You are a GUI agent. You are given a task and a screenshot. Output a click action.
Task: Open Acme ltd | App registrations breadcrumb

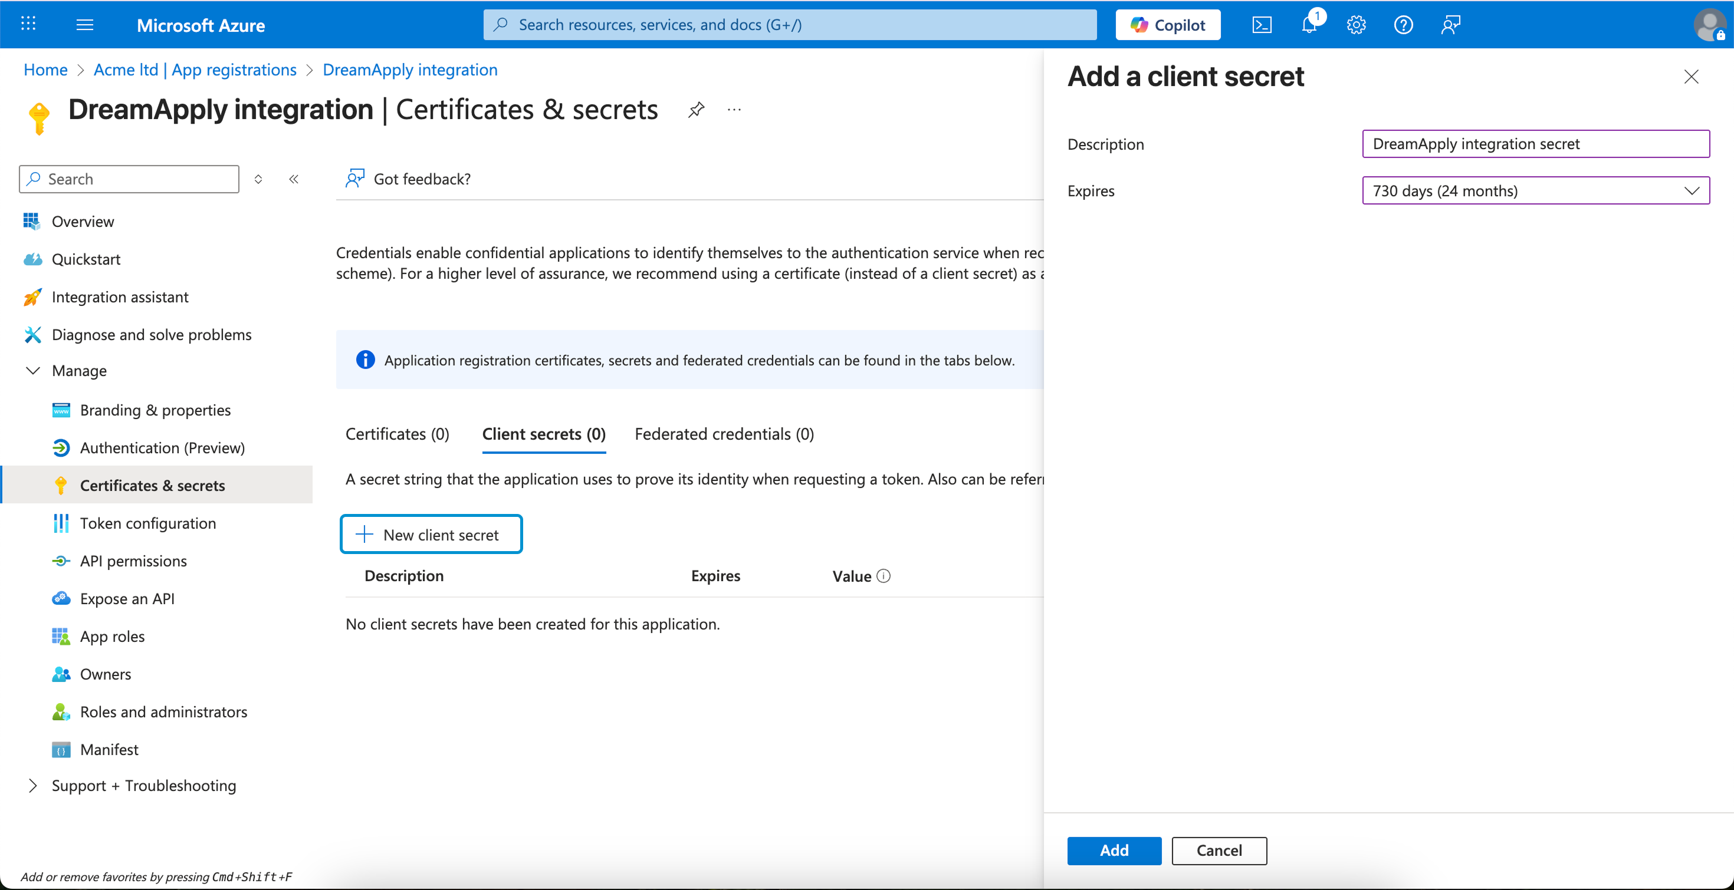pos(195,70)
